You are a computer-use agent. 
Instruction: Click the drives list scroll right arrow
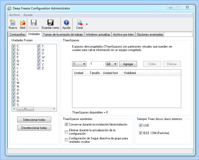[54, 109]
